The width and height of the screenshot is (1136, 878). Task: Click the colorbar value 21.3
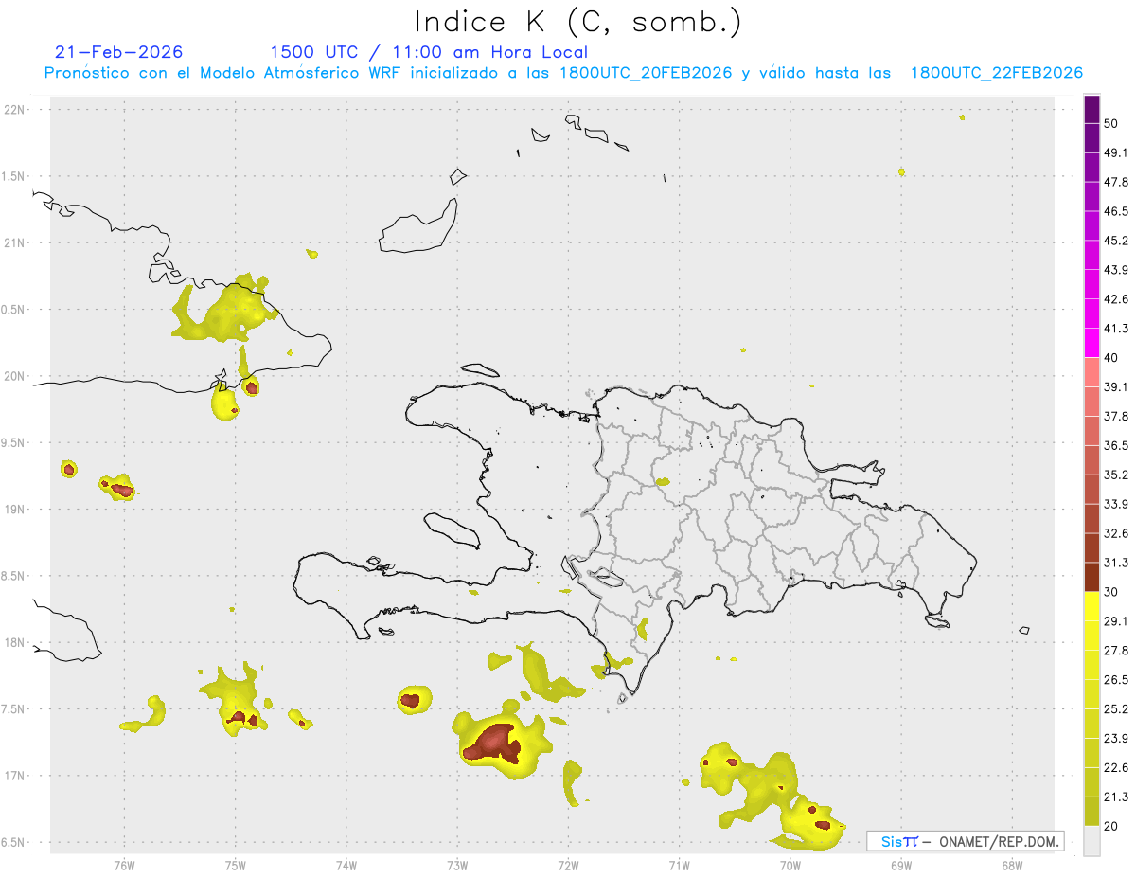(x=1116, y=797)
